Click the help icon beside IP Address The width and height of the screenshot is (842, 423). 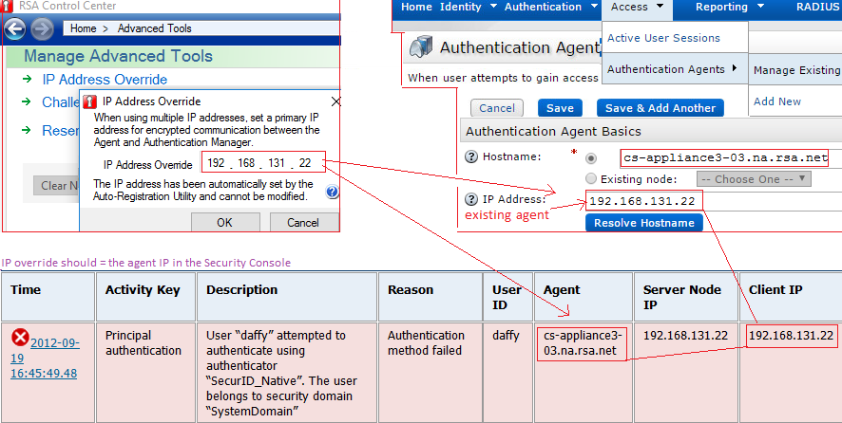click(470, 200)
